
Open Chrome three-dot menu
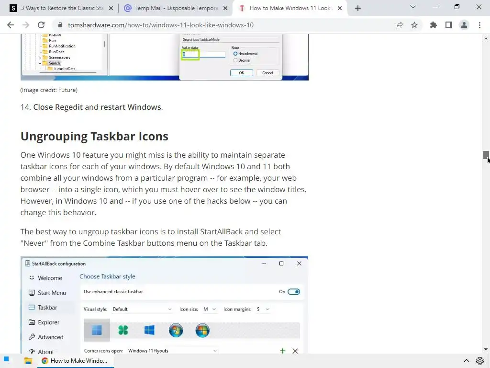pyautogui.click(x=479, y=25)
